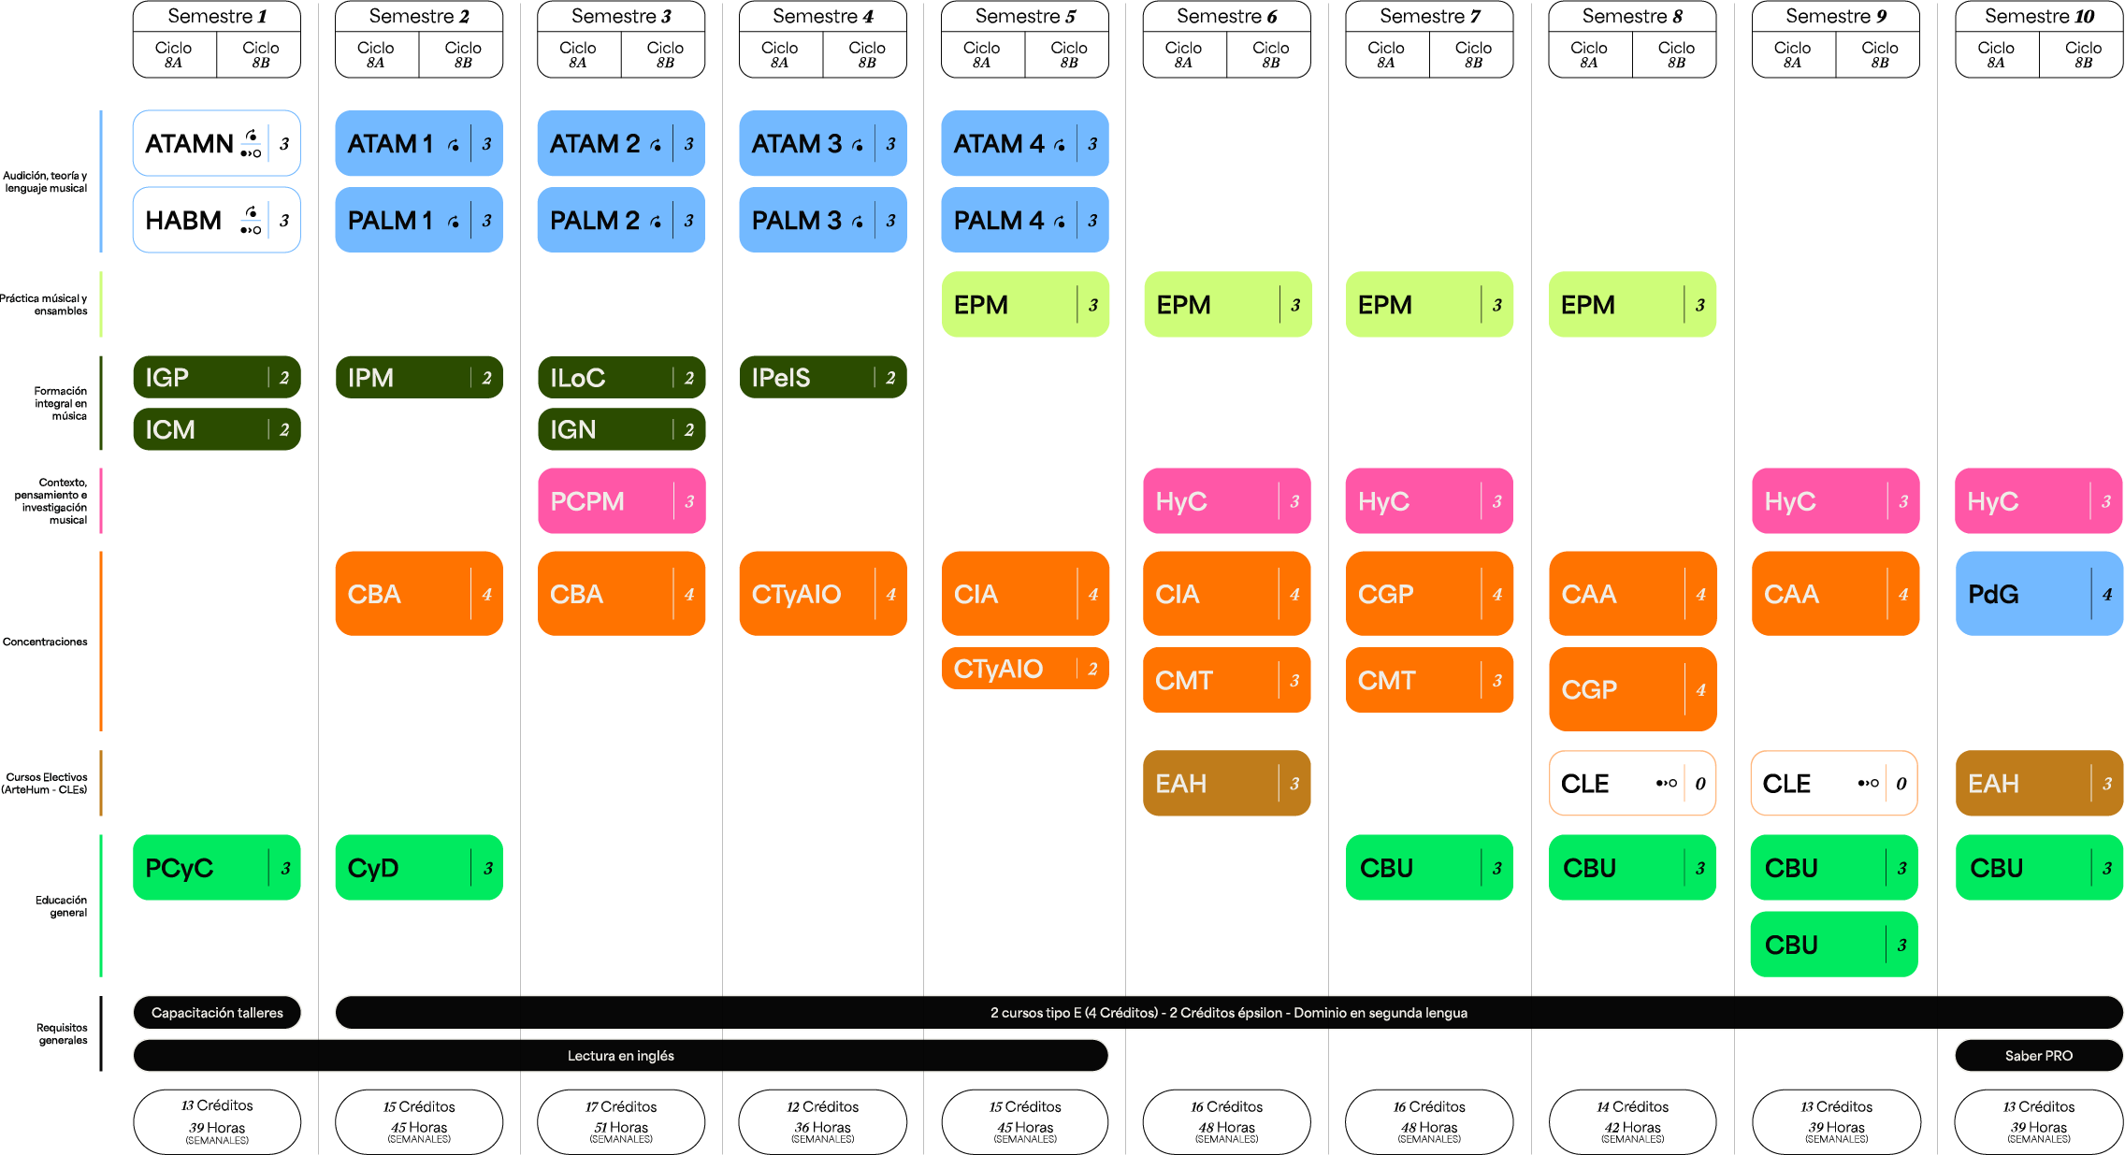
Task: Click the '14 Créditos 42 Horas' summary pill
Action: pos(1632,1121)
